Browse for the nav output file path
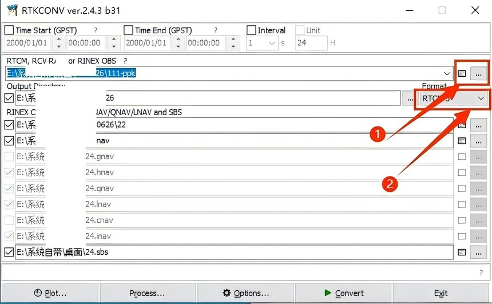 [478, 141]
